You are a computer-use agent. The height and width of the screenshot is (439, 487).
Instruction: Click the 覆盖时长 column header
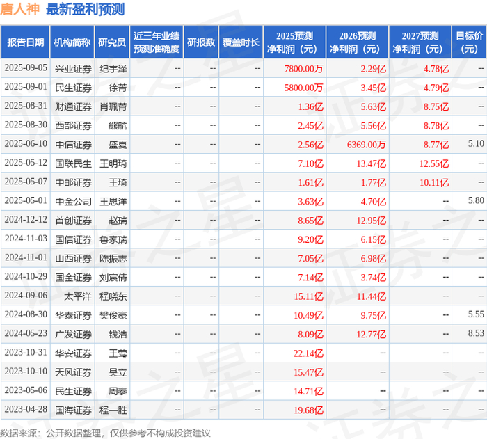241,42
